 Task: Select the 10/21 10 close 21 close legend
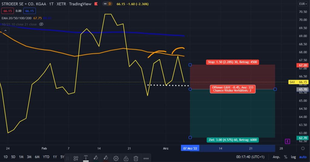click(19, 24)
